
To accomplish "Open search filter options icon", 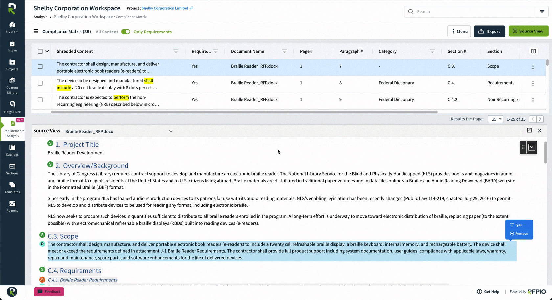I will click(x=542, y=11).
